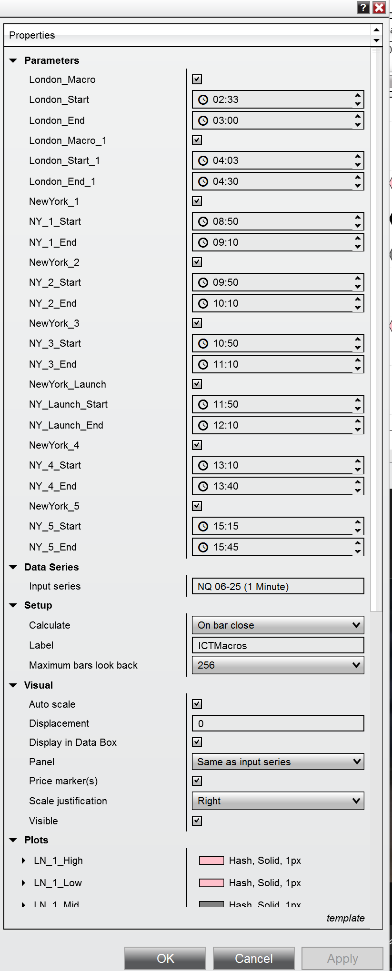This screenshot has width=392, height=971.
Task: Click the up stepper on NY_Launch_End time
Action: pyautogui.click(x=358, y=421)
